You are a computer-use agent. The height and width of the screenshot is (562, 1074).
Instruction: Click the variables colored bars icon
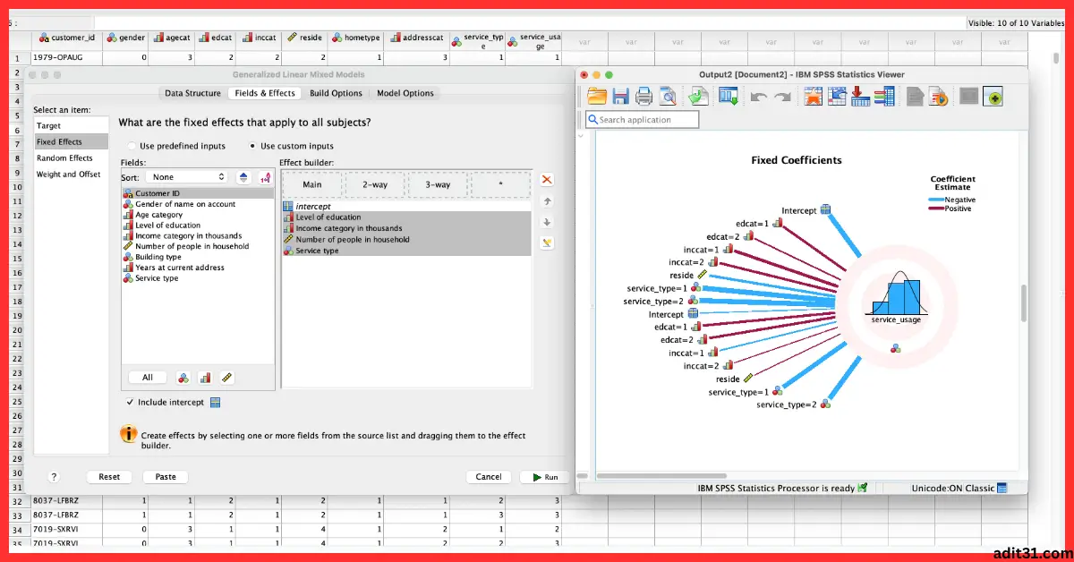pyautogui.click(x=885, y=96)
